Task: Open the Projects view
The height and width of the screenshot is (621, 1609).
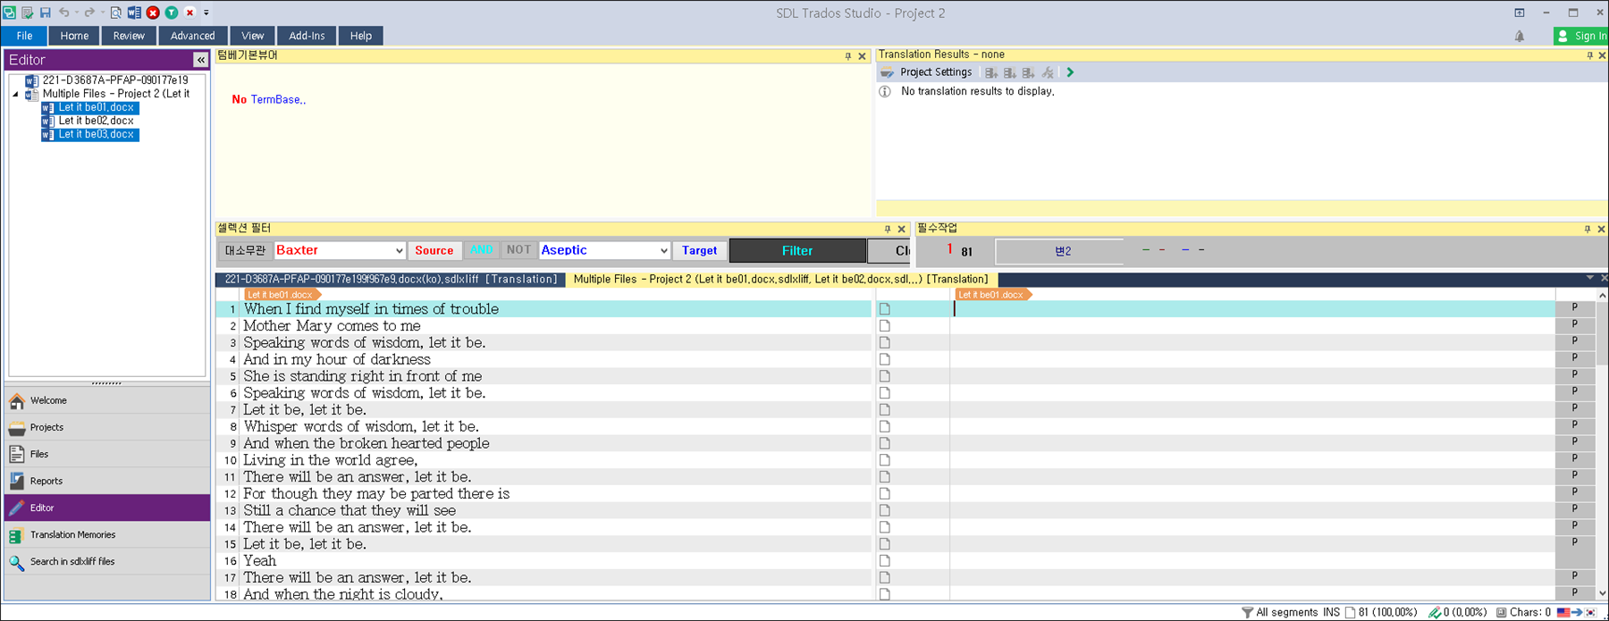Action: (107, 427)
